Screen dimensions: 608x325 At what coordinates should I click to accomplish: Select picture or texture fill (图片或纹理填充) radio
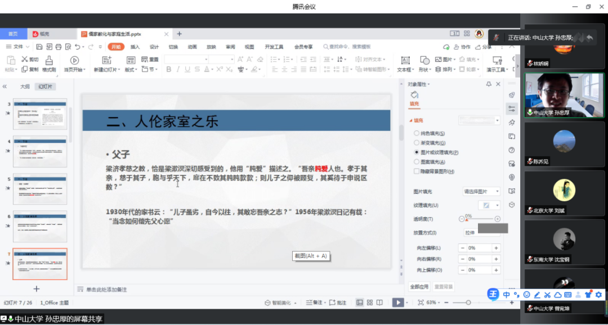[x=417, y=152]
